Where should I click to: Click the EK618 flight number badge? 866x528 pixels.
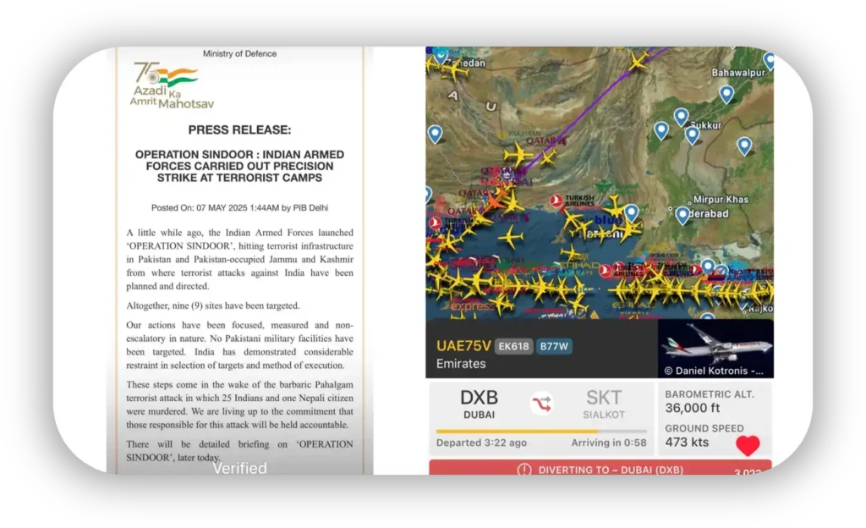tap(513, 346)
